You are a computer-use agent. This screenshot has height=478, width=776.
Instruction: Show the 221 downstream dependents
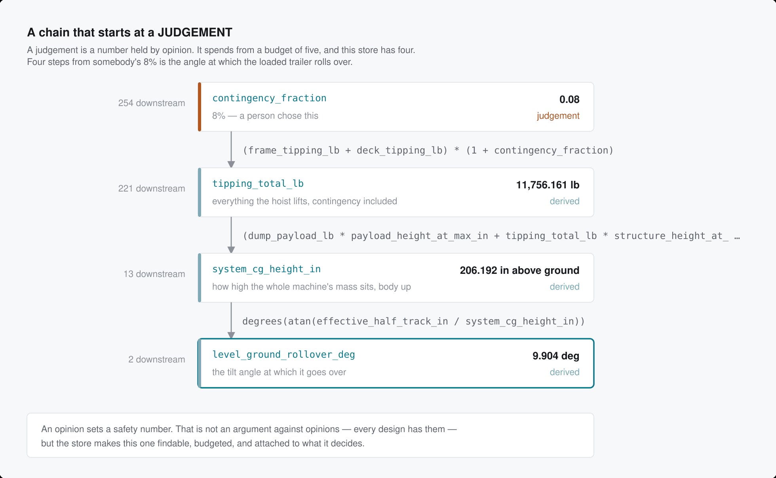pyautogui.click(x=152, y=188)
